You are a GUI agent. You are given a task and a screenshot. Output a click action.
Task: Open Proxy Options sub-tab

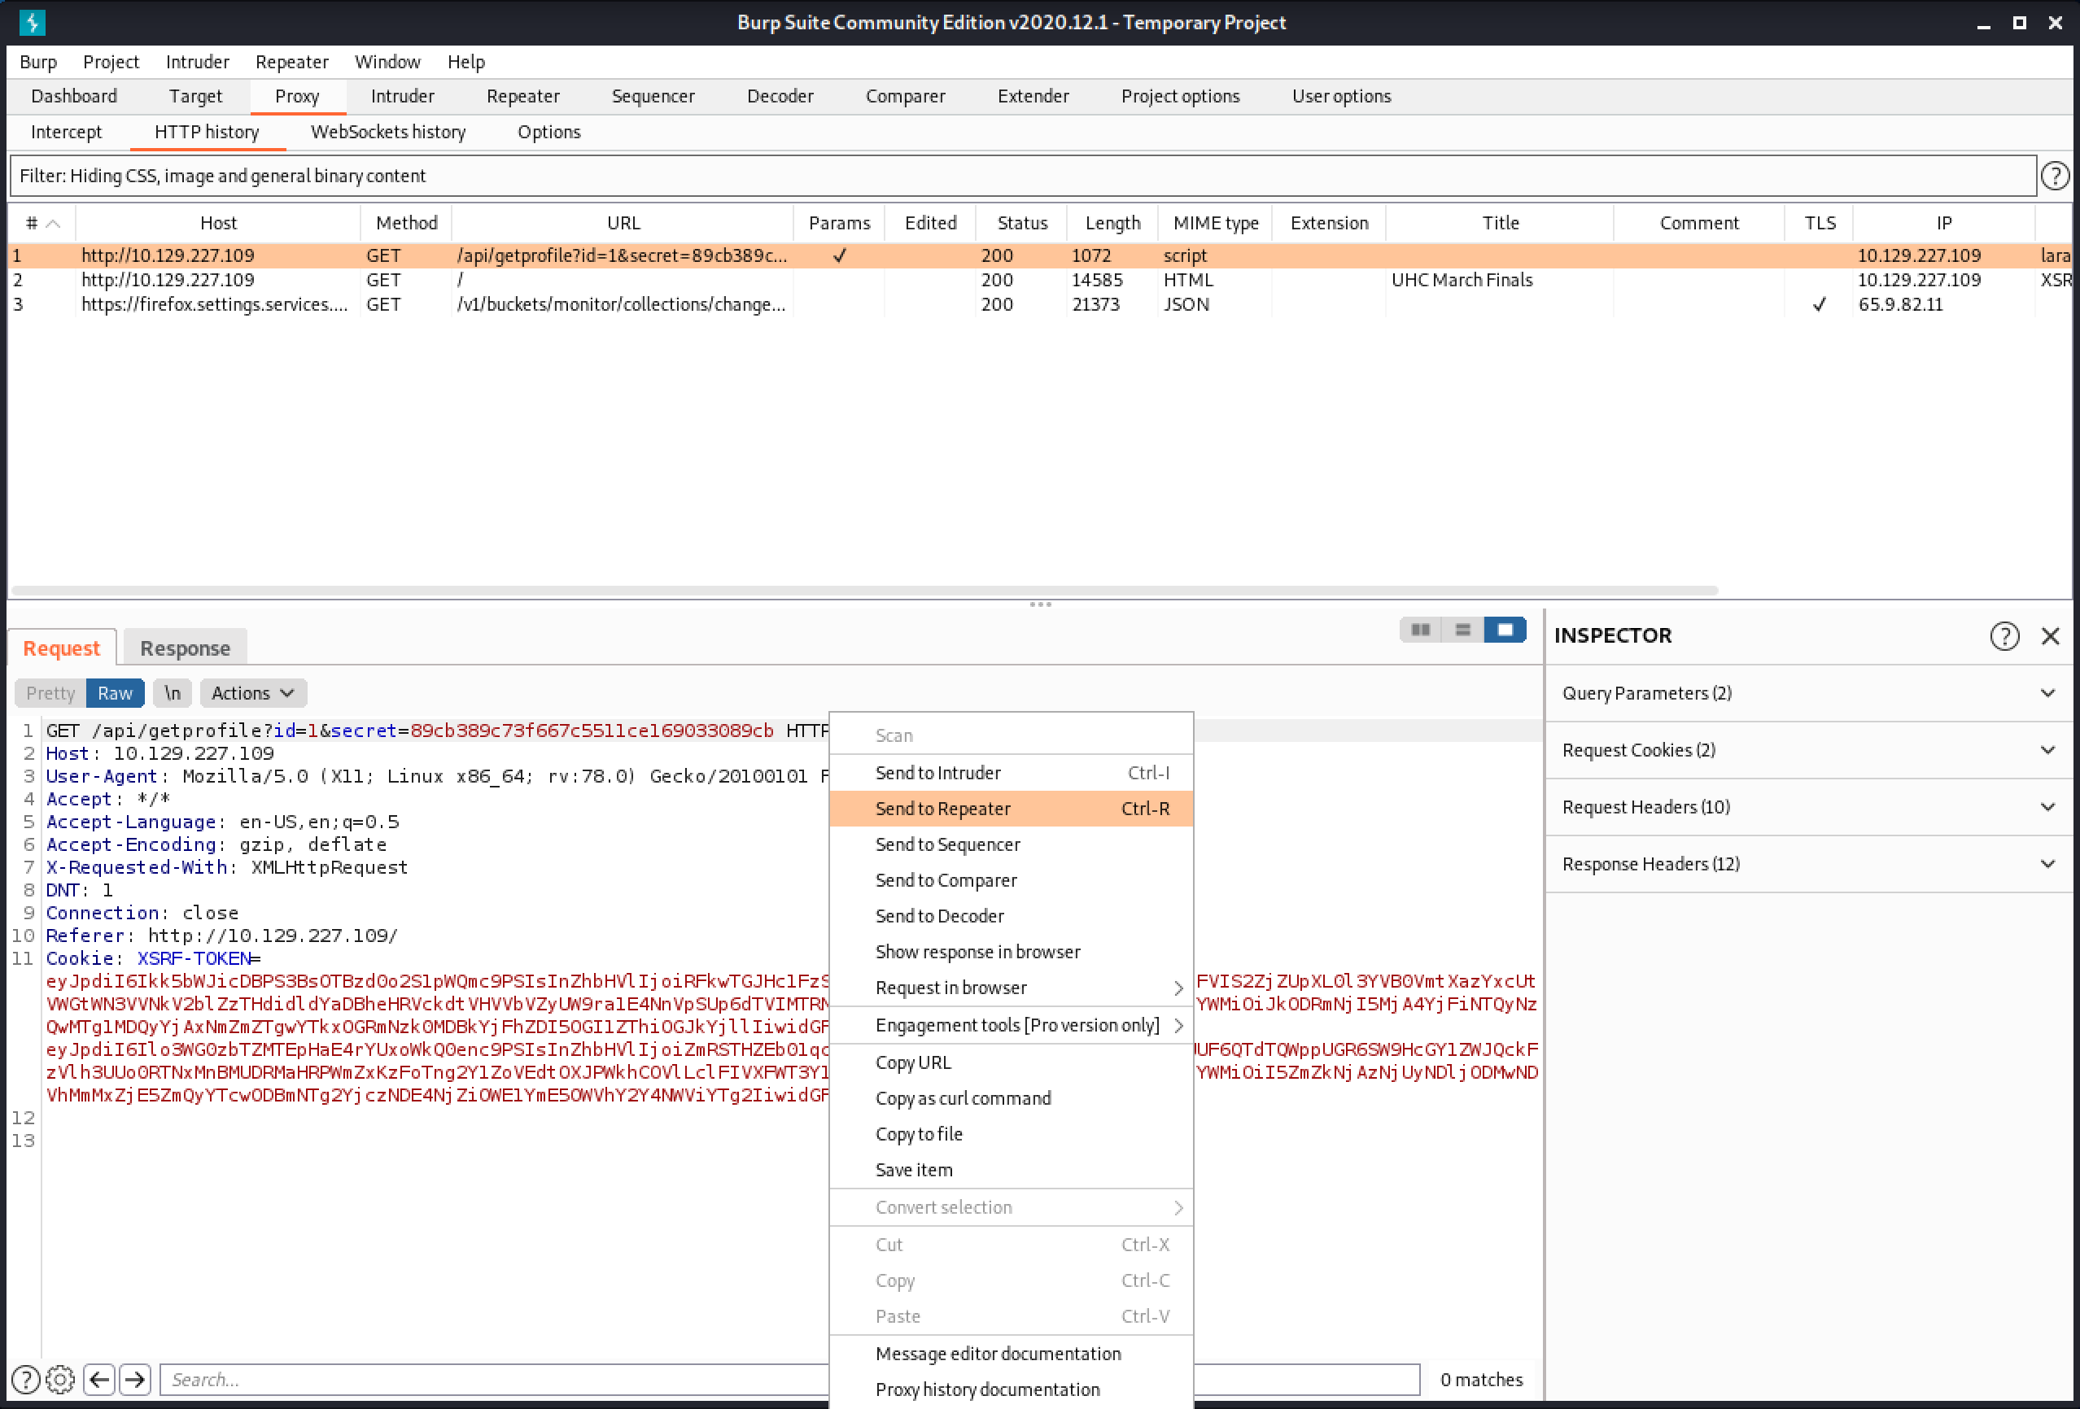pyautogui.click(x=548, y=132)
